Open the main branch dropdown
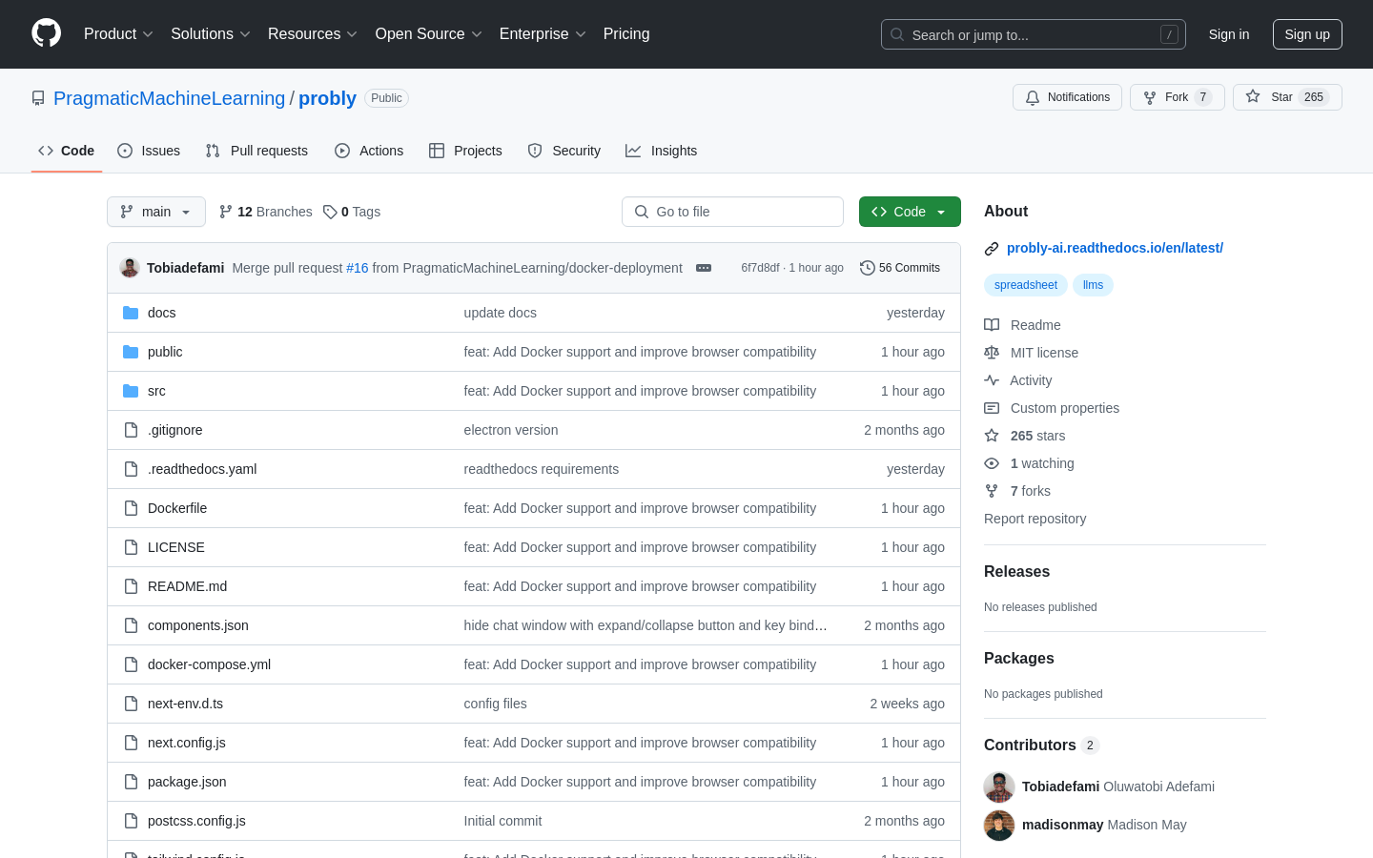The width and height of the screenshot is (1373, 858). tap(156, 212)
